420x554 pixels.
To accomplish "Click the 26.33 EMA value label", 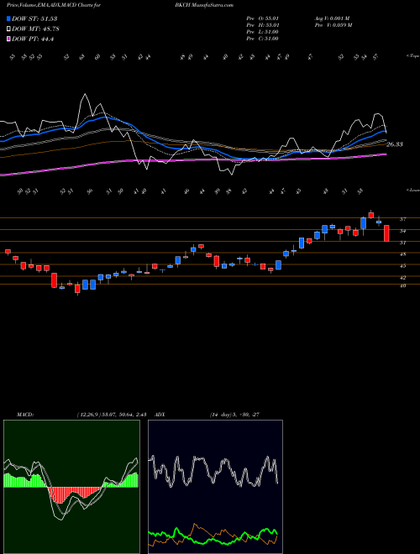I will (x=395, y=144).
